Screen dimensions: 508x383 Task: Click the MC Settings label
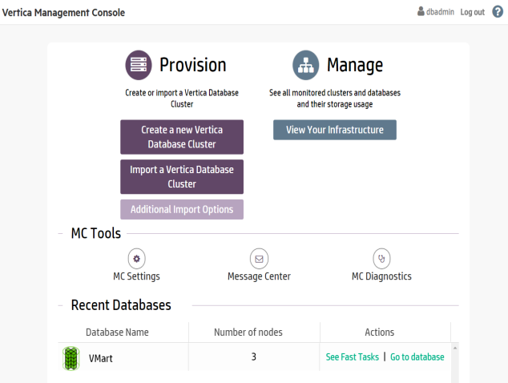[x=136, y=276]
